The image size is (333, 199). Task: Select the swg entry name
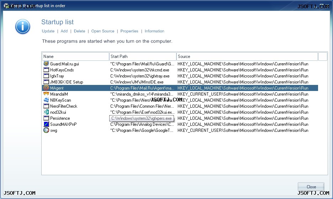[53, 130]
